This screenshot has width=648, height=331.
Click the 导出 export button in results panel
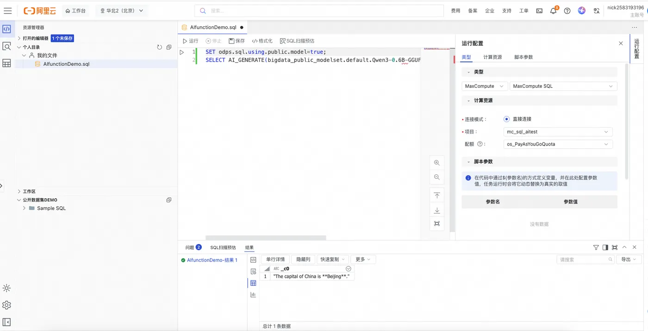(628, 259)
